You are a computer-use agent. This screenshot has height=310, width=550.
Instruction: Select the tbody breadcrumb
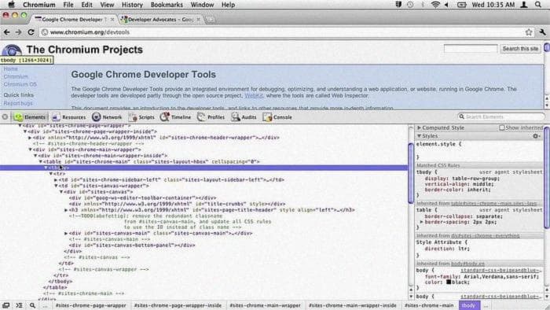468,305
